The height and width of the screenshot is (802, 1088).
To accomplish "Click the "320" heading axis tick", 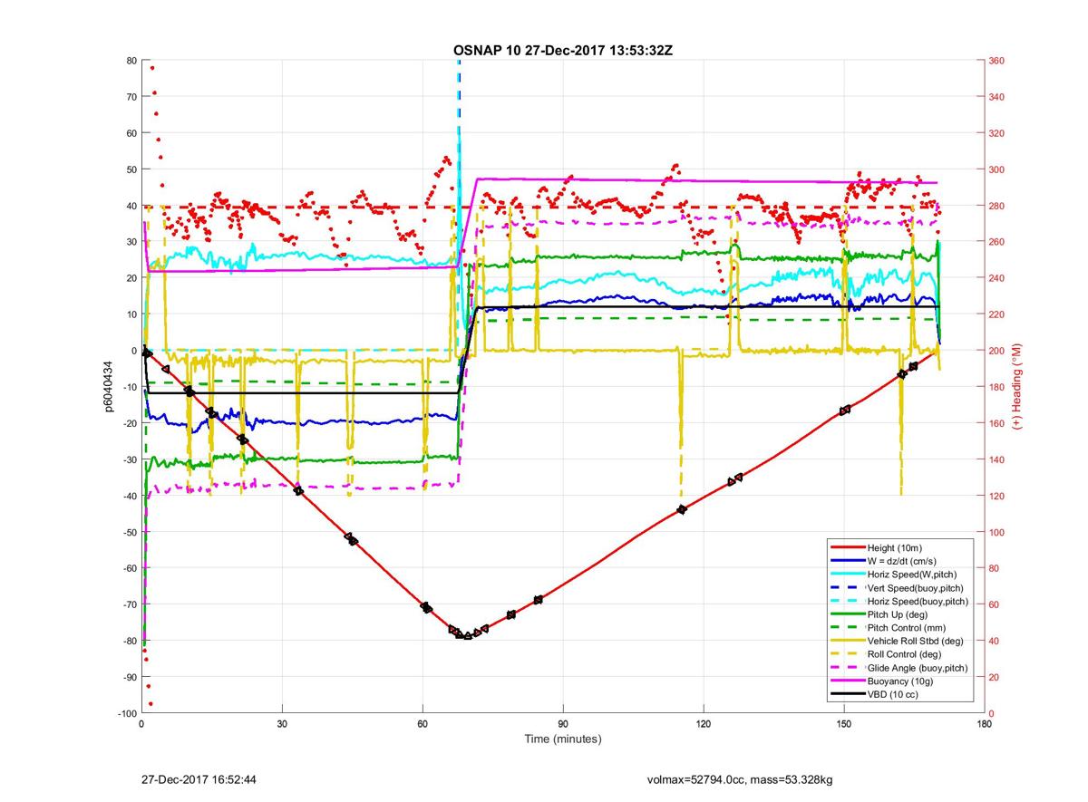I will [996, 133].
